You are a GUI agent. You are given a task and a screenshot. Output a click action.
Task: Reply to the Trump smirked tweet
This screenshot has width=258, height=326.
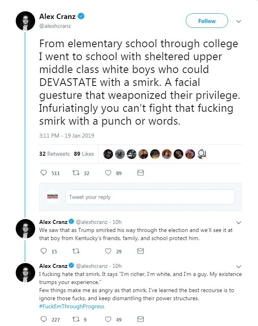pyautogui.click(x=44, y=251)
